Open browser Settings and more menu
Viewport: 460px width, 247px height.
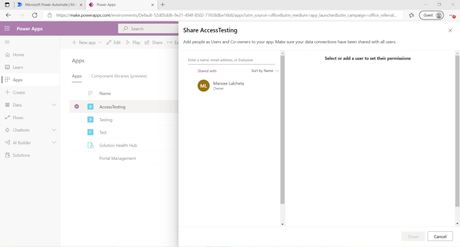pyautogui.click(x=452, y=15)
